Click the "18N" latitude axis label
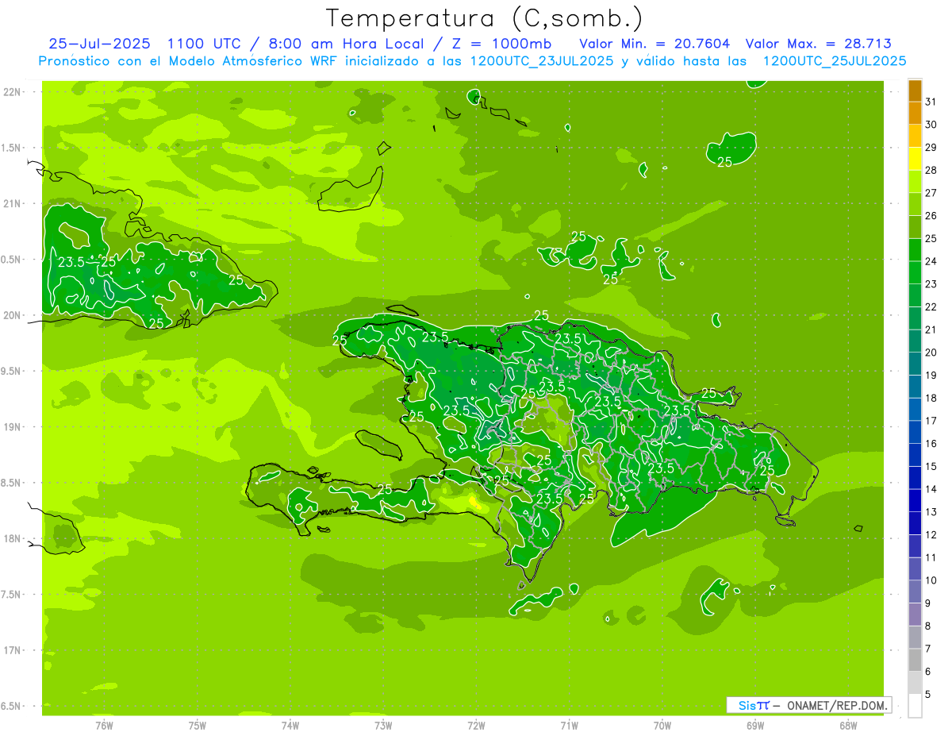Screen dimensions: 952x736 (13, 538)
